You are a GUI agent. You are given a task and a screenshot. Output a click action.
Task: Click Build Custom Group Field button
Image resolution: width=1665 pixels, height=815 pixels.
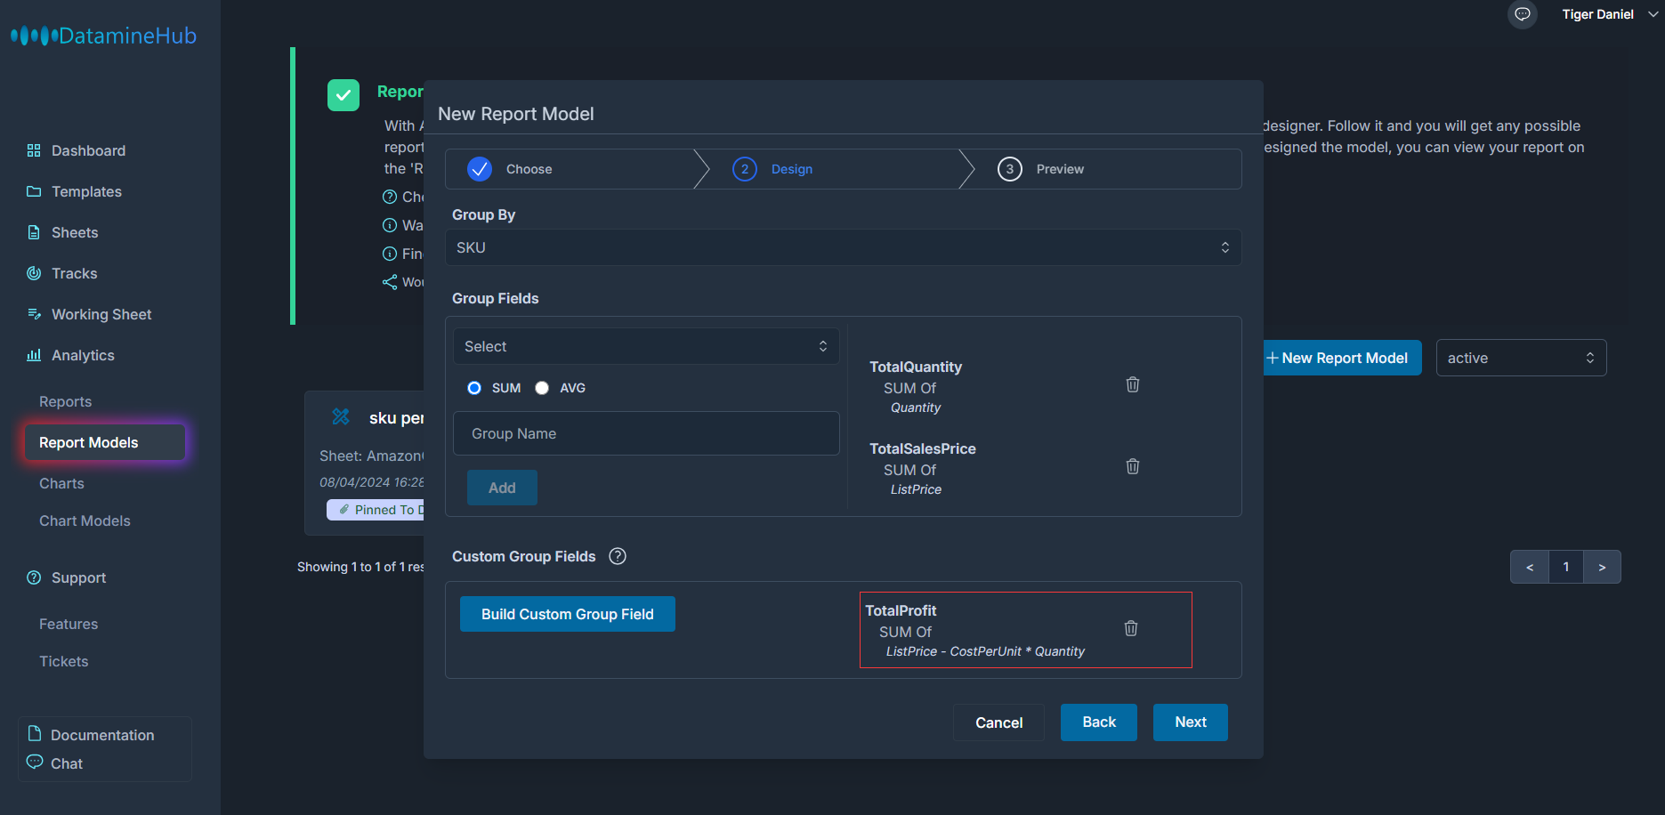pos(568,614)
